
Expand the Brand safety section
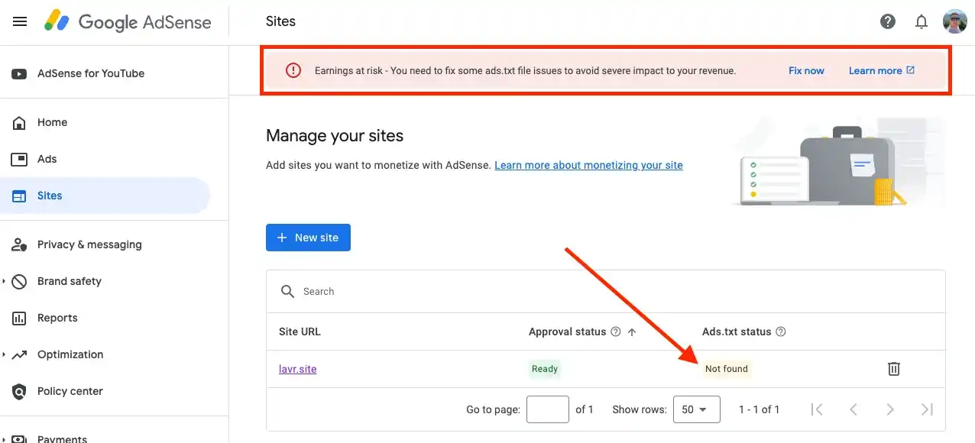coord(69,281)
